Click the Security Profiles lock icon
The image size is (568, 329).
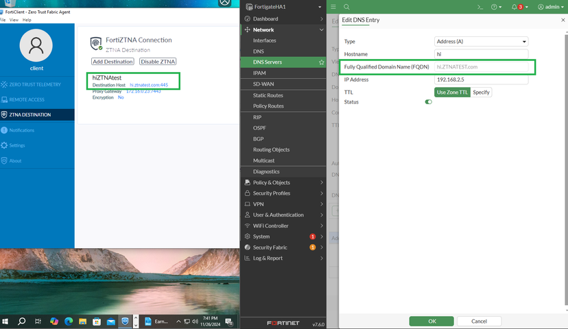(248, 193)
